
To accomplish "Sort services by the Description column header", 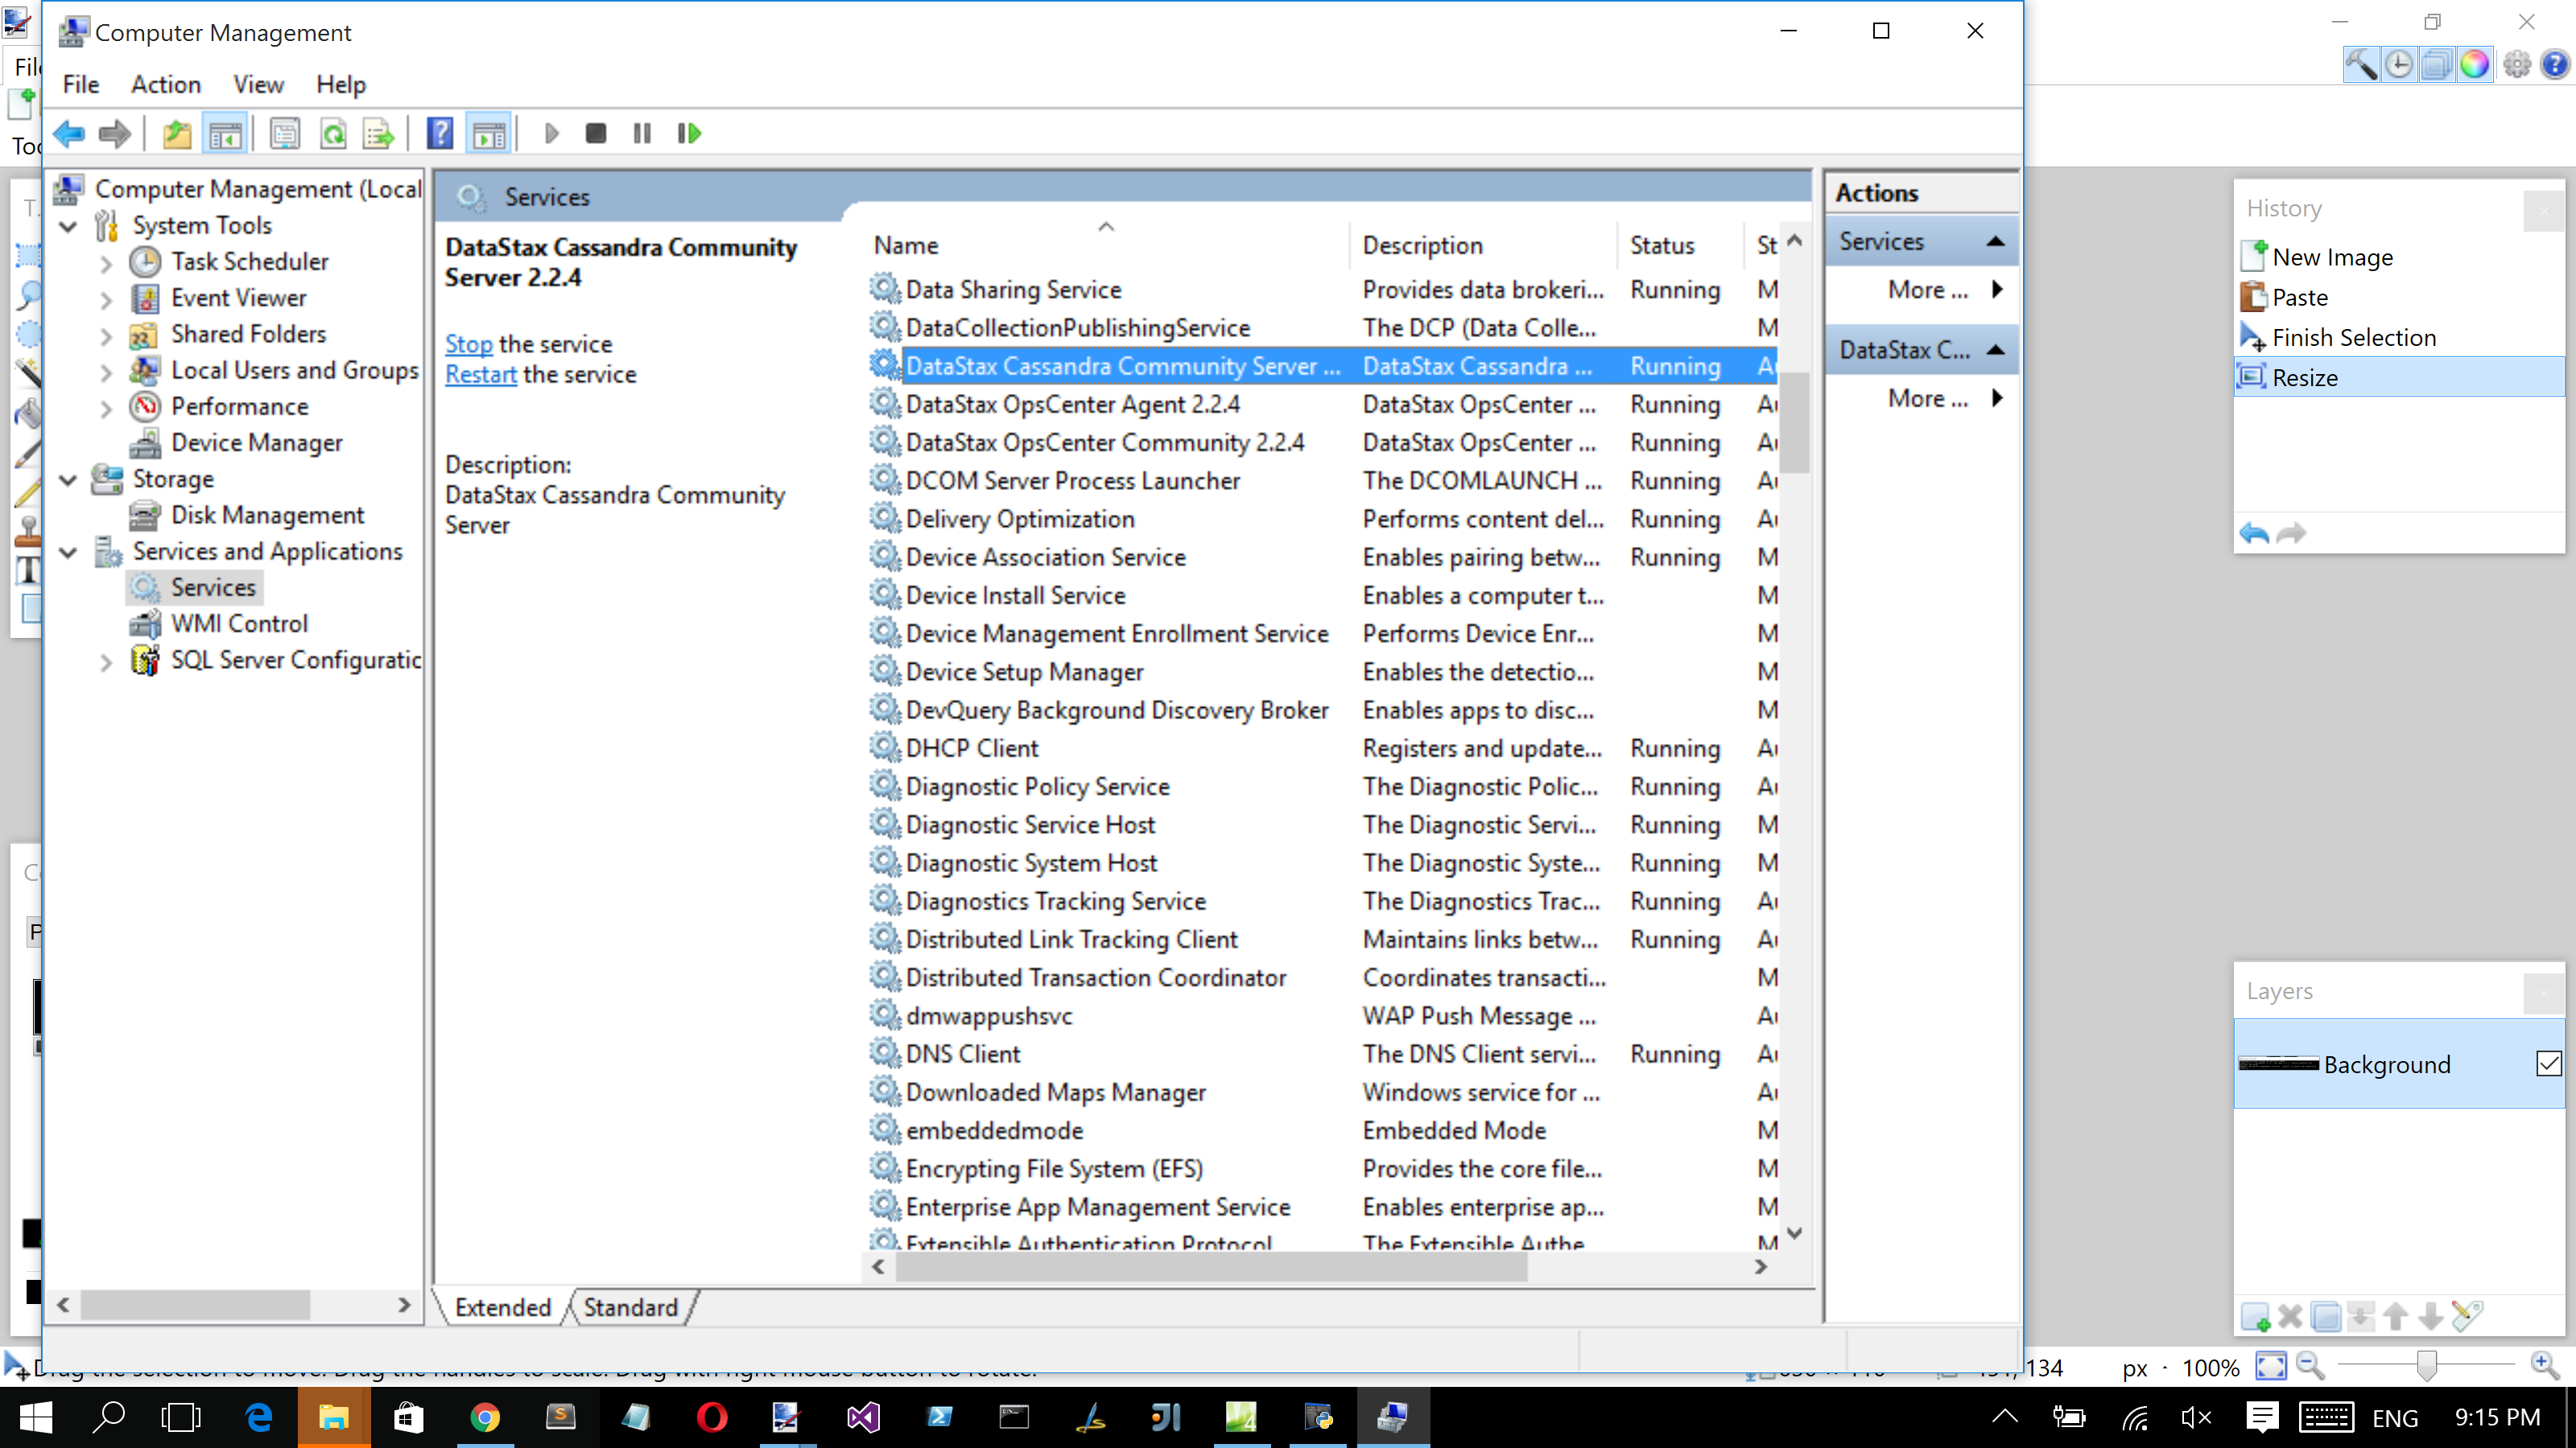I will pos(1484,245).
